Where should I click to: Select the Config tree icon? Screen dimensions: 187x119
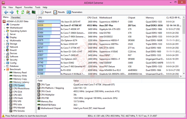(x=8, y=63)
